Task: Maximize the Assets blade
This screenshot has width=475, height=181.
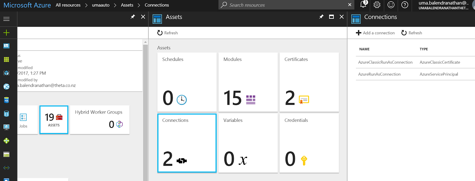Action: click(331, 17)
